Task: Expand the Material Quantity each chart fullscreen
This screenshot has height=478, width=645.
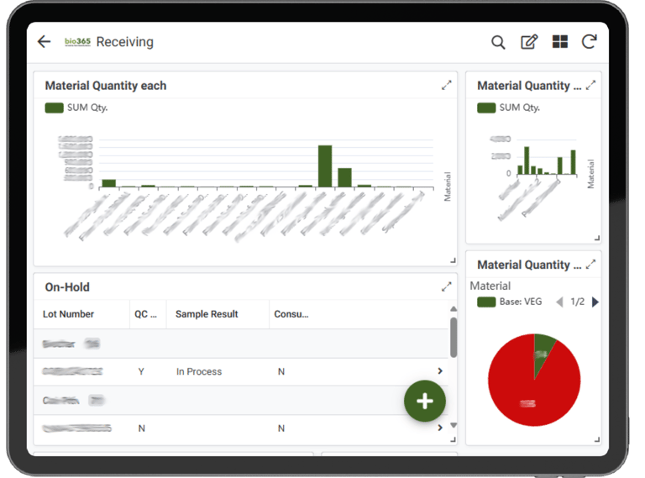Action: pyautogui.click(x=446, y=85)
